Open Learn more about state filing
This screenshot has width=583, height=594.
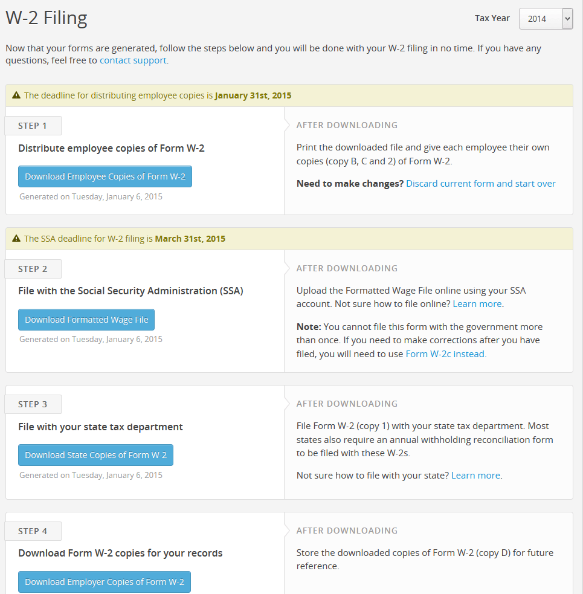[x=476, y=476]
